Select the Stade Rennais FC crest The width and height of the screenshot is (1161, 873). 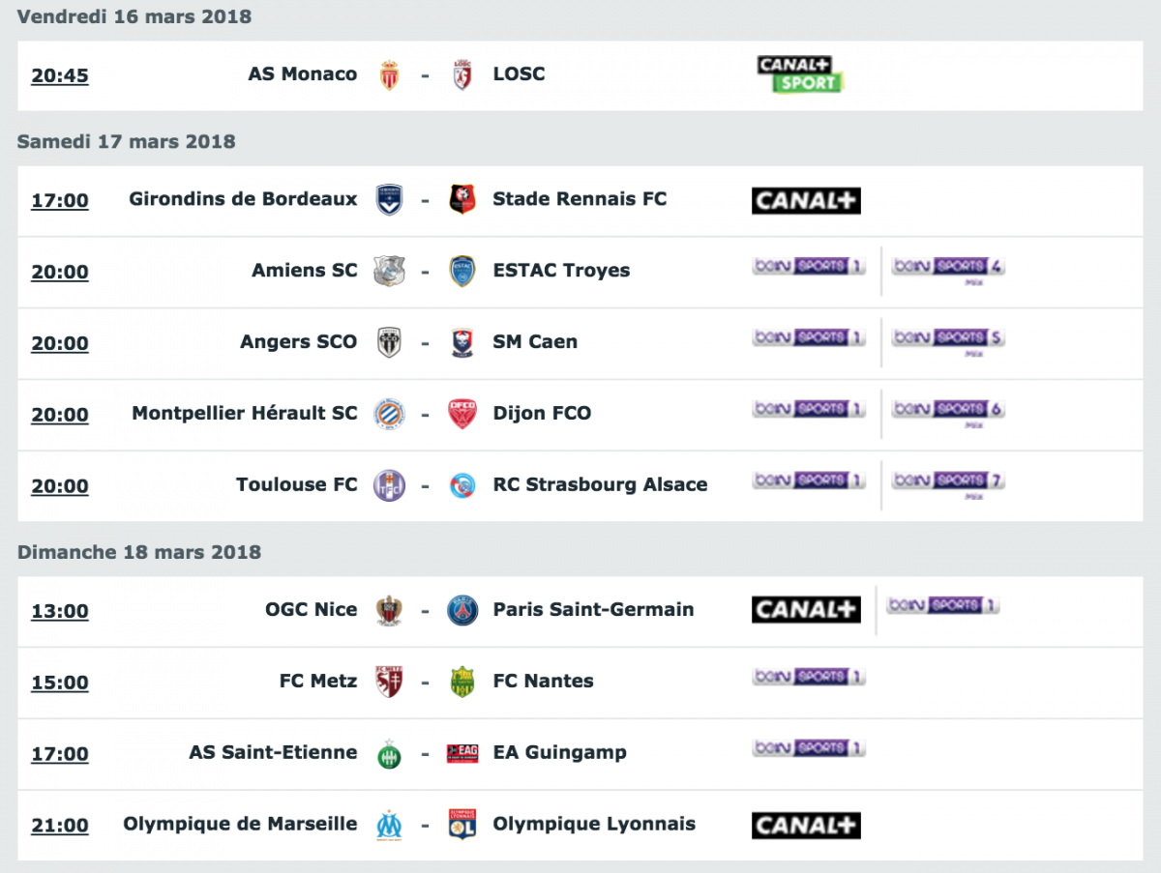pyautogui.click(x=462, y=200)
